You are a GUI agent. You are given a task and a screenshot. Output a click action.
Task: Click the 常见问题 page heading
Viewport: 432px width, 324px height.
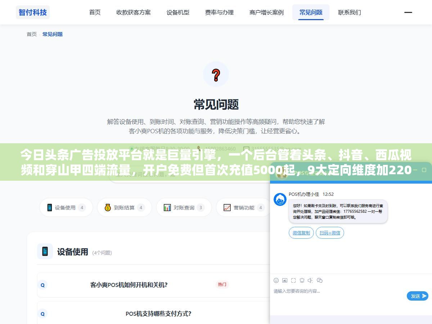point(216,104)
